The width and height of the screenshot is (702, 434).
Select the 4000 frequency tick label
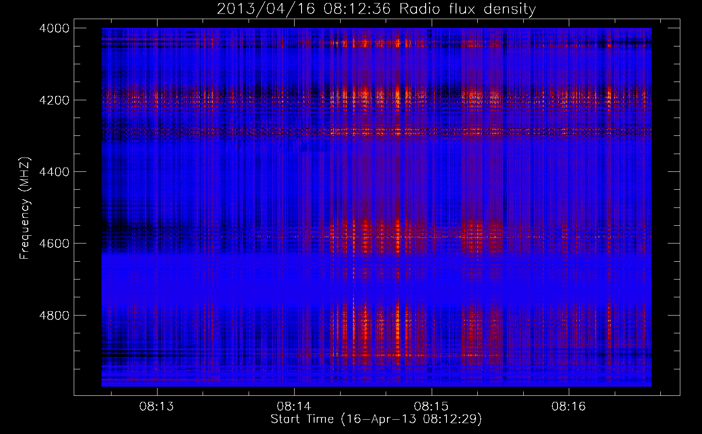tap(54, 28)
